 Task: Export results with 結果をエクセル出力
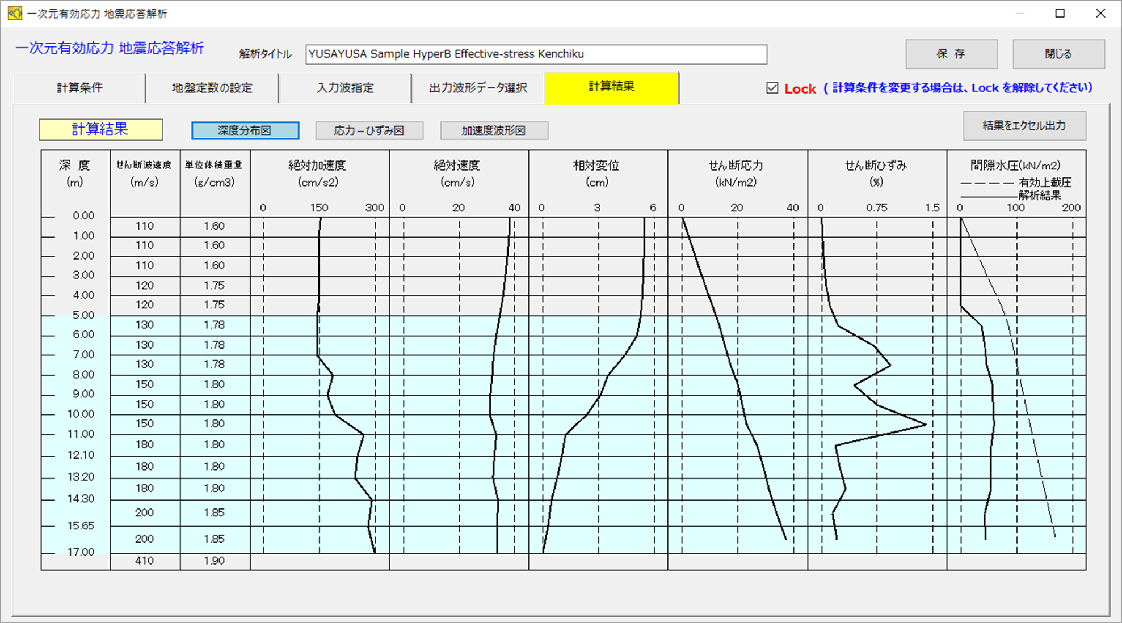[x=1024, y=125]
